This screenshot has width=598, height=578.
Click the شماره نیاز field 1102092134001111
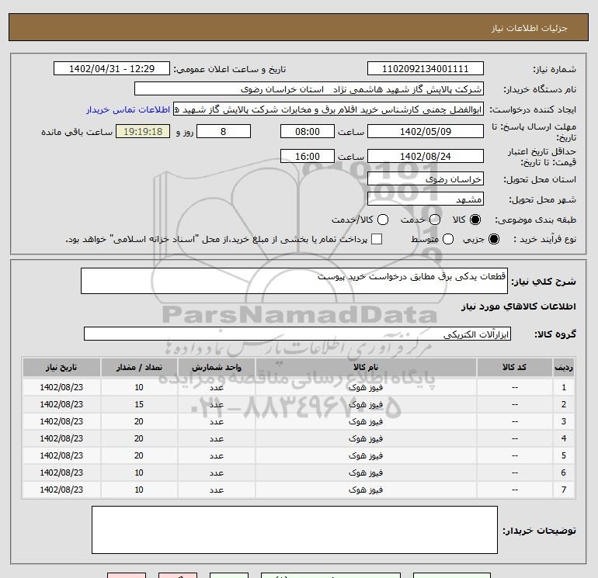click(426, 68)
